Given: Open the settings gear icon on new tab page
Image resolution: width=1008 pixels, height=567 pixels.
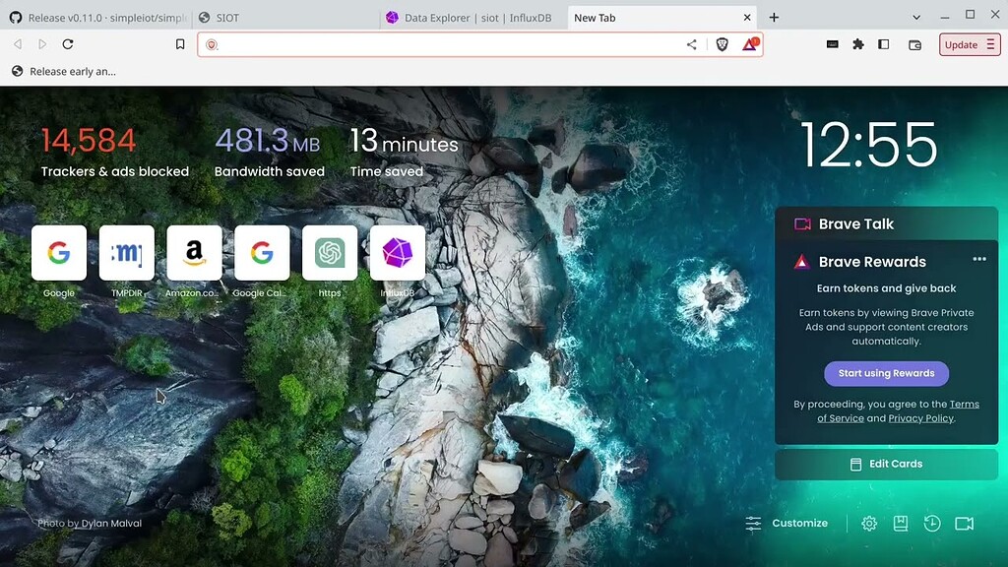Looking at the screenshot, I should 869,524.
